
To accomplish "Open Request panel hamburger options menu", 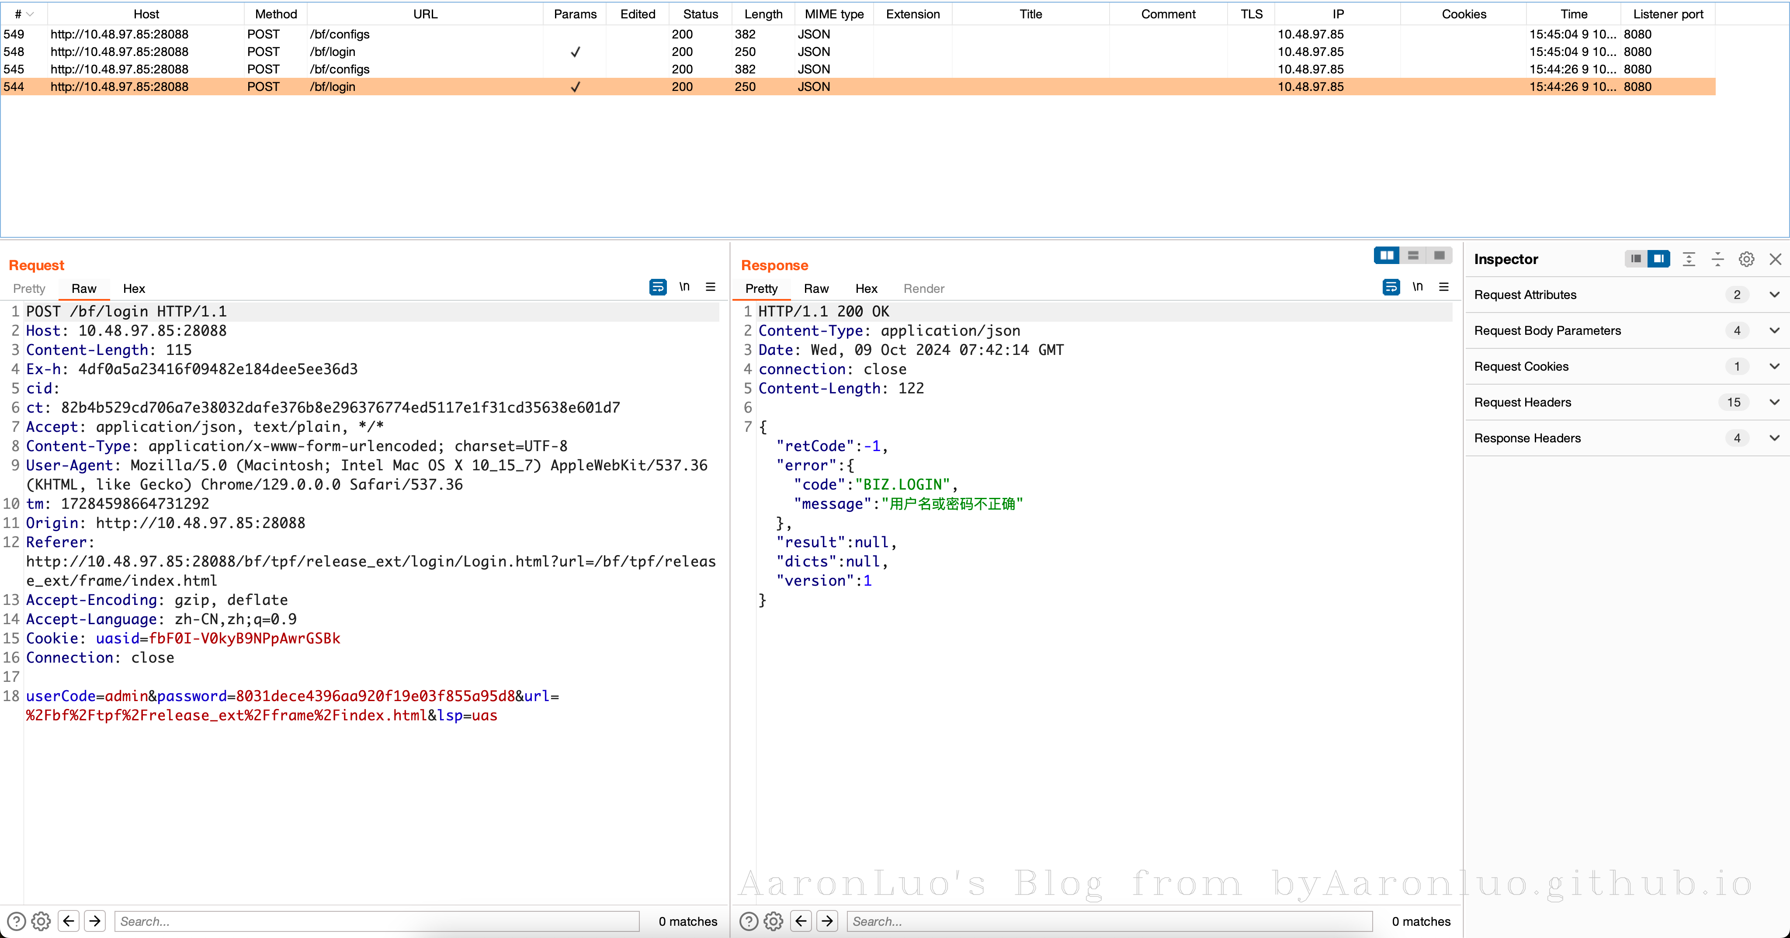I will [x=710, y=287].
